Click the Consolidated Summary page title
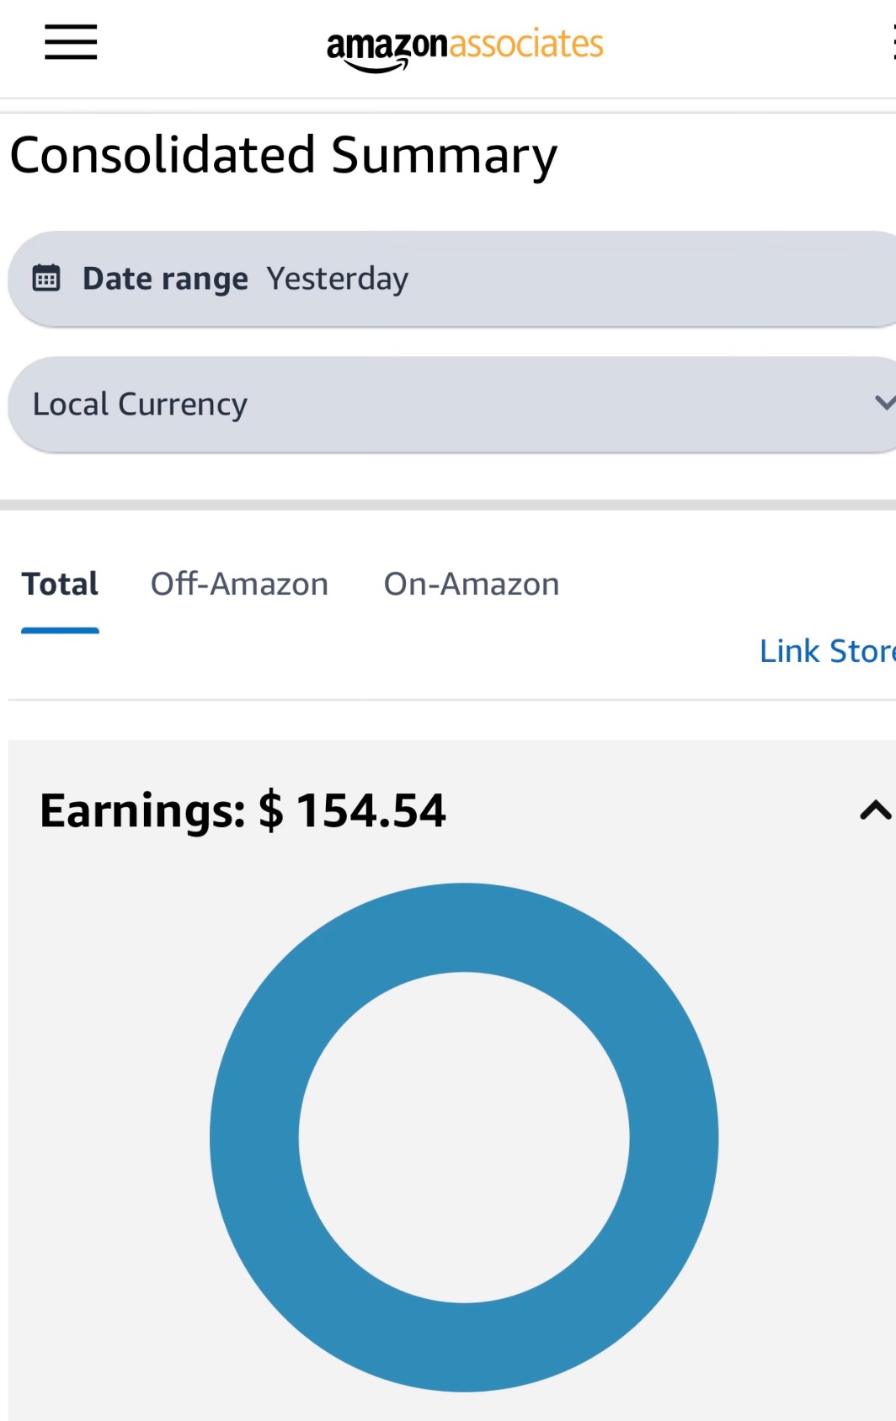Image resolution: width=896 pixels, height=1421 pixels. (x=284, y=155)
